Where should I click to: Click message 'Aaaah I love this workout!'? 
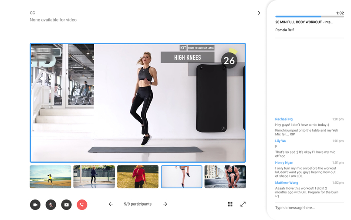(x=307, y=192)
